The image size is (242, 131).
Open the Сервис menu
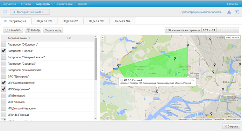[84, 4]
